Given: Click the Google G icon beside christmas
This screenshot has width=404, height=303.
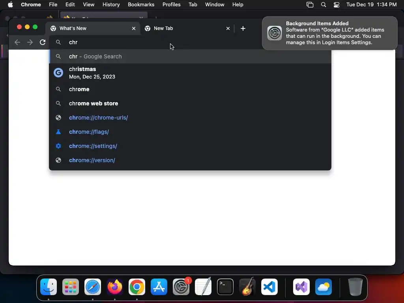Looking at the screenshot, I should (x=58, y=73).
